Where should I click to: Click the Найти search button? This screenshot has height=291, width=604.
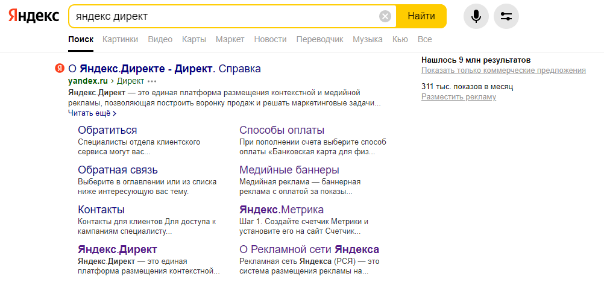click(x=421, y=16)
